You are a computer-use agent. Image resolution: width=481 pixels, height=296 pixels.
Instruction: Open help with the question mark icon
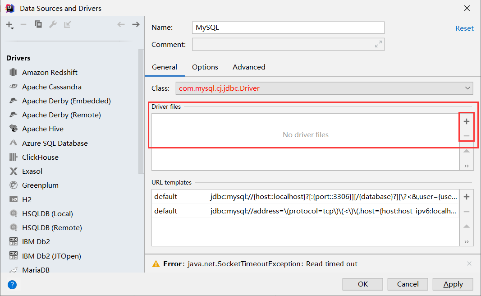(x=12, y=285)
